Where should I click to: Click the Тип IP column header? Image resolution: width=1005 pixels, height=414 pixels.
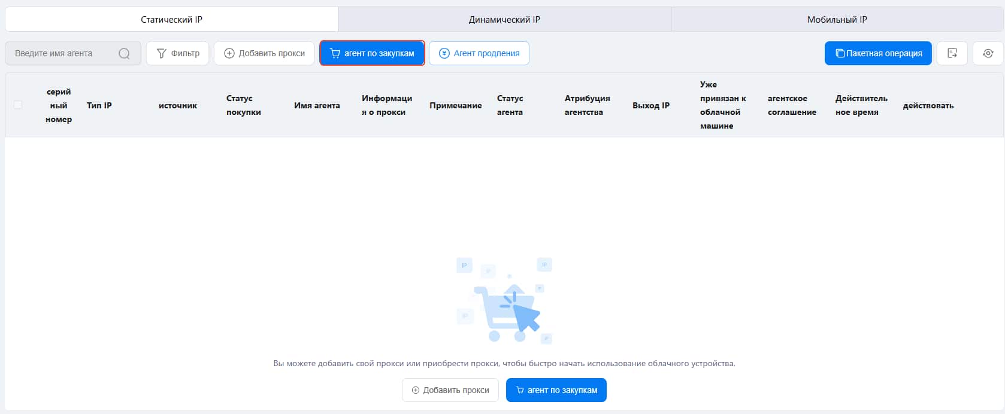(x=99, y=105)
